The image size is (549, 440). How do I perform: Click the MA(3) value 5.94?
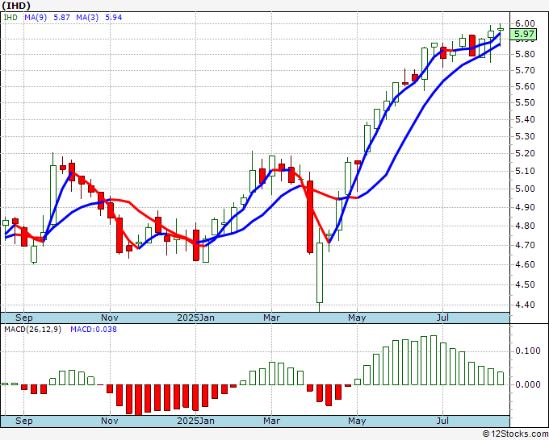pos(114,18)
